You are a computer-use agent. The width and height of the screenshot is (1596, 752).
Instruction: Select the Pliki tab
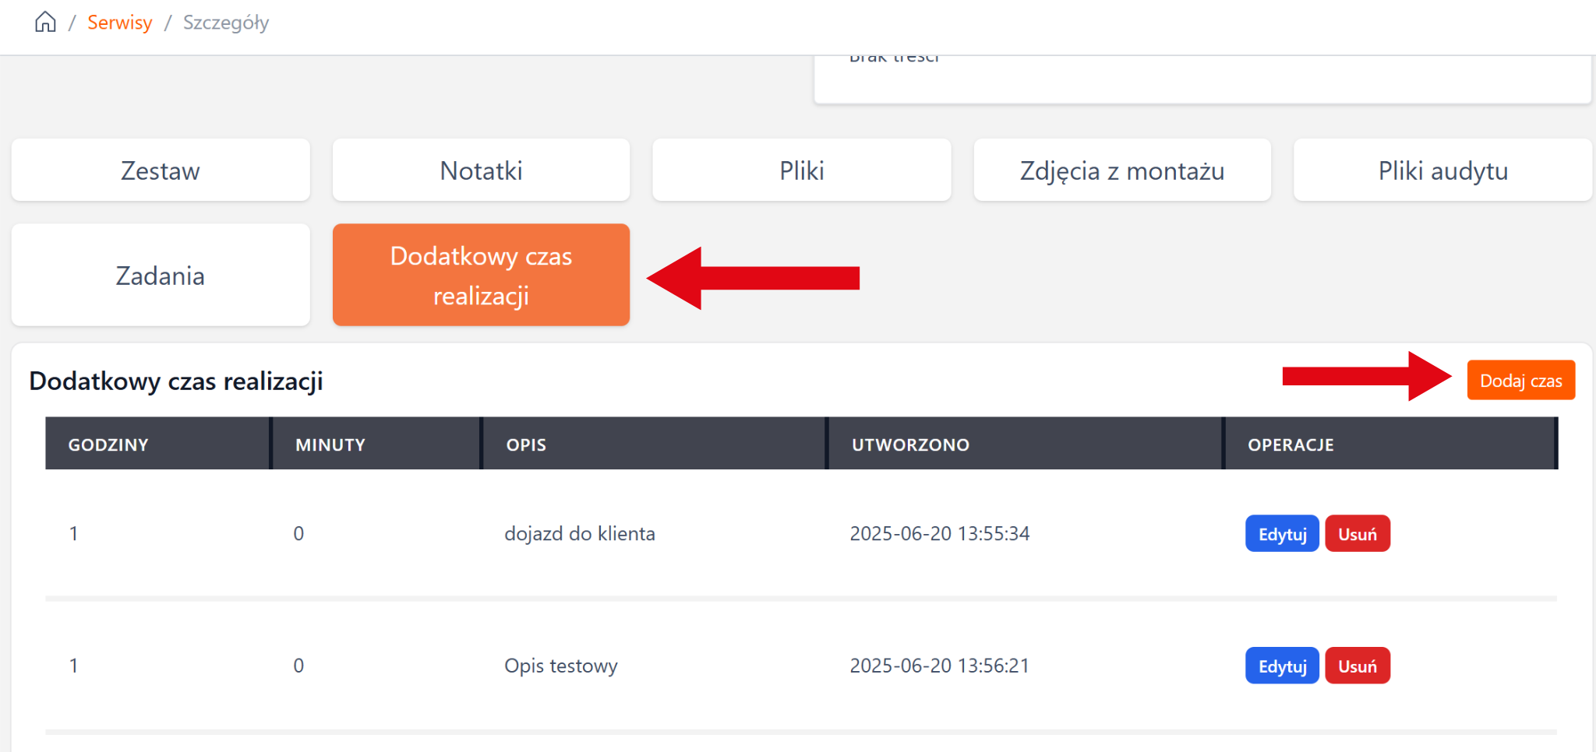801,170
